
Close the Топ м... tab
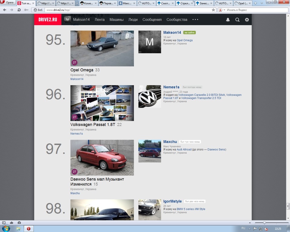pyautogui.click(x=33, y=3)
